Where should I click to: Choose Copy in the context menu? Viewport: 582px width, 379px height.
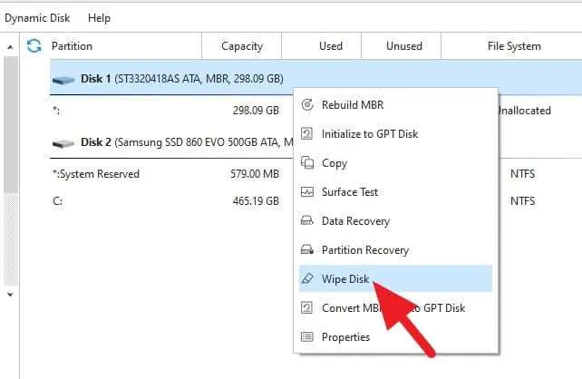tap(395, 162)
